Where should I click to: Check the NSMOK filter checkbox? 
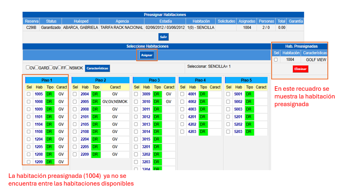(x=68, y=68)
